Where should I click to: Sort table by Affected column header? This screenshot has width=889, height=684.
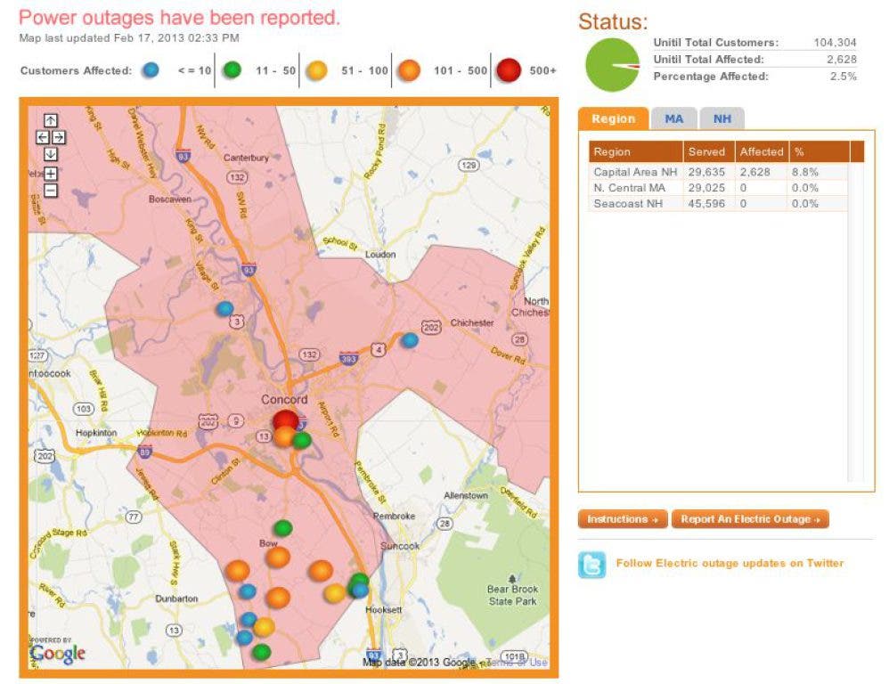click(761, 152)
